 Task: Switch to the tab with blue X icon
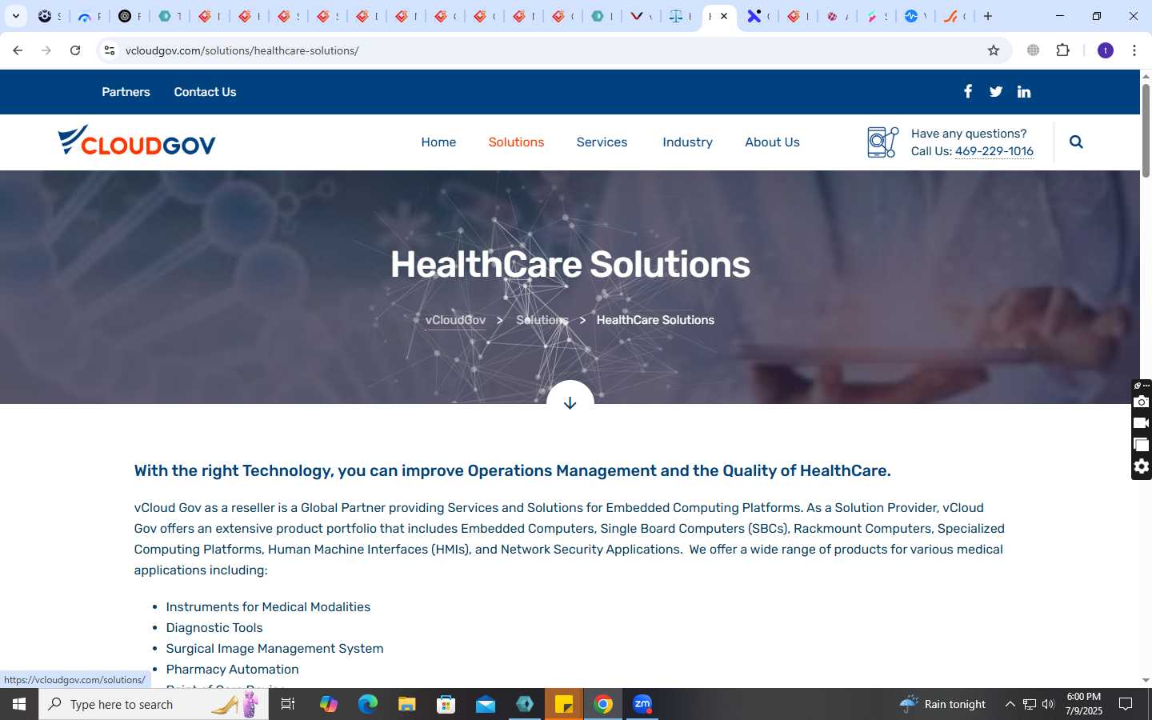coord(755,16)
